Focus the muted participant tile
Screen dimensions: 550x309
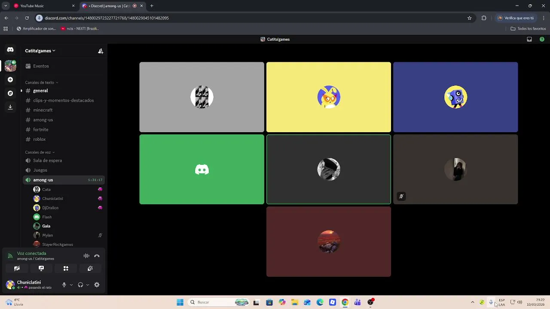pos(455,170)
